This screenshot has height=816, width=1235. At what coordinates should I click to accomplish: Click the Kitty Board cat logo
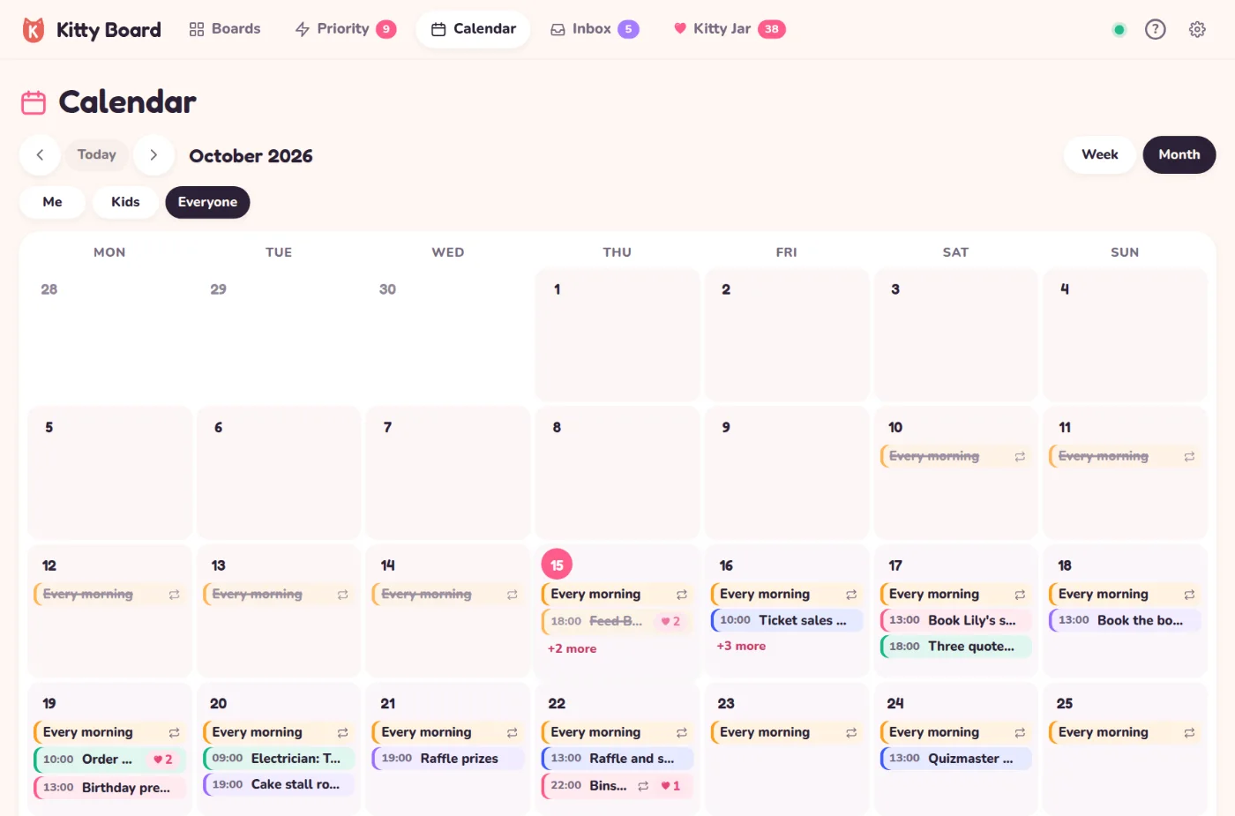(x=34, y=30)
